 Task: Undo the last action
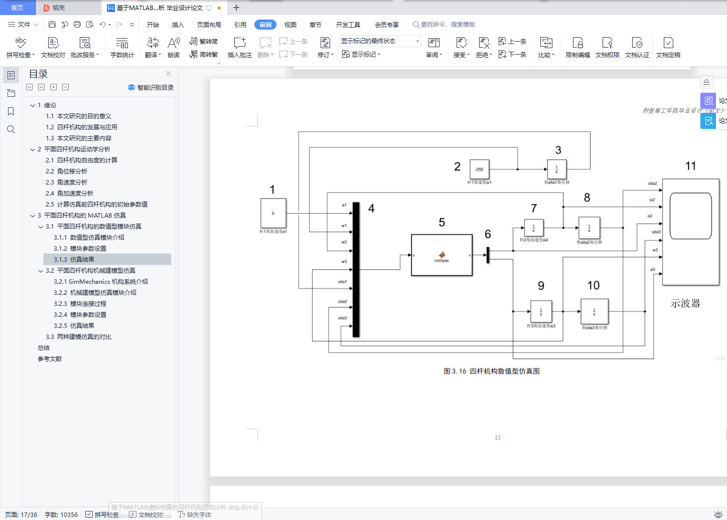click(103, 25)
